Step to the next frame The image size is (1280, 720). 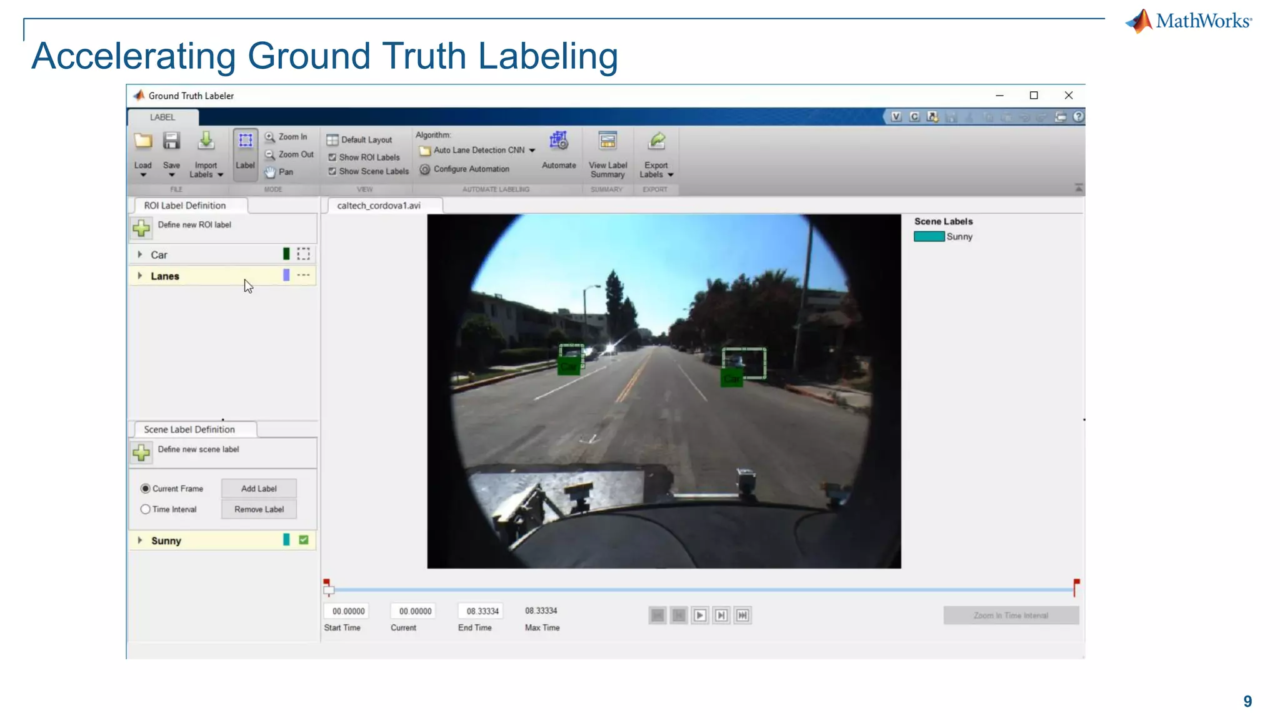coord(721,616)
